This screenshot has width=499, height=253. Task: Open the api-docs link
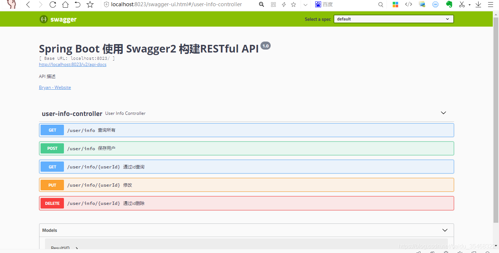(72, 64)
